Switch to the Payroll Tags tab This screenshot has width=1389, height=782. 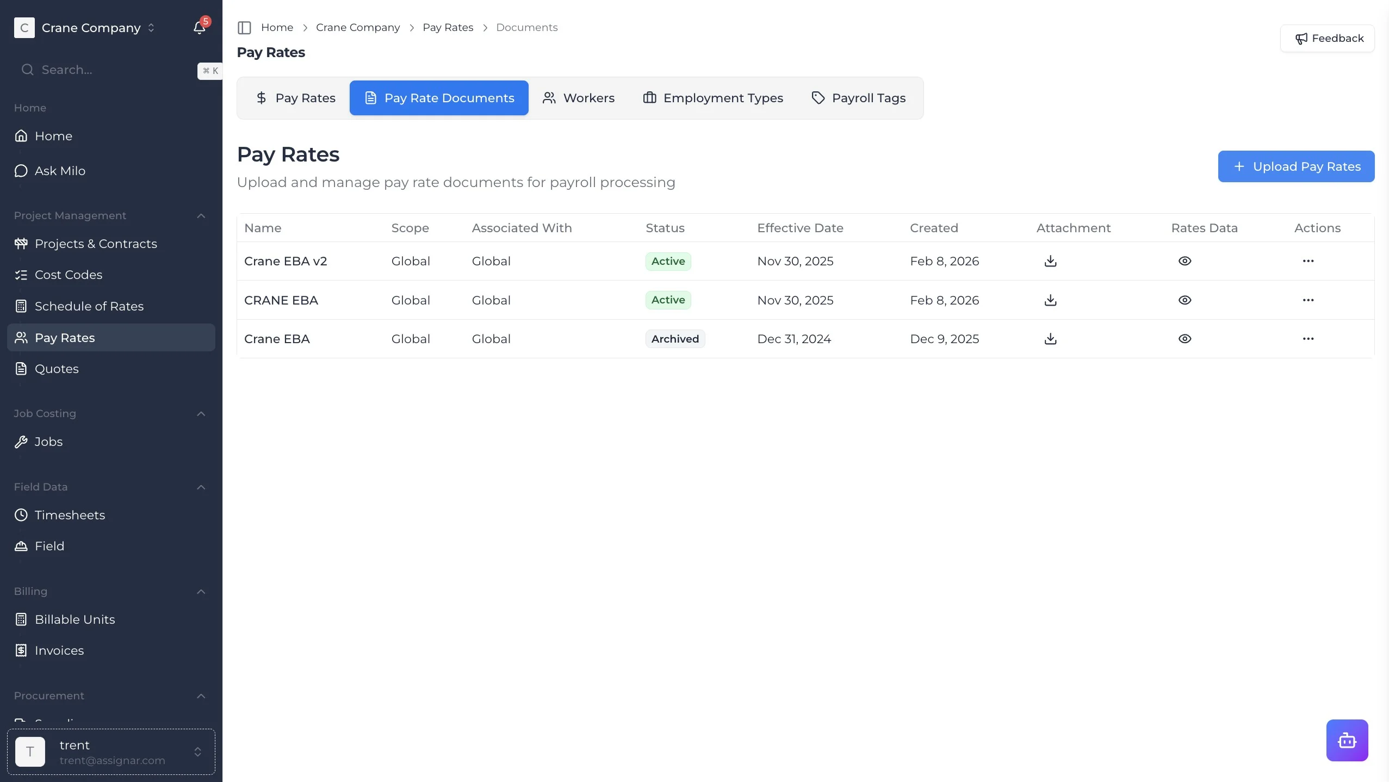pos(858,98)
